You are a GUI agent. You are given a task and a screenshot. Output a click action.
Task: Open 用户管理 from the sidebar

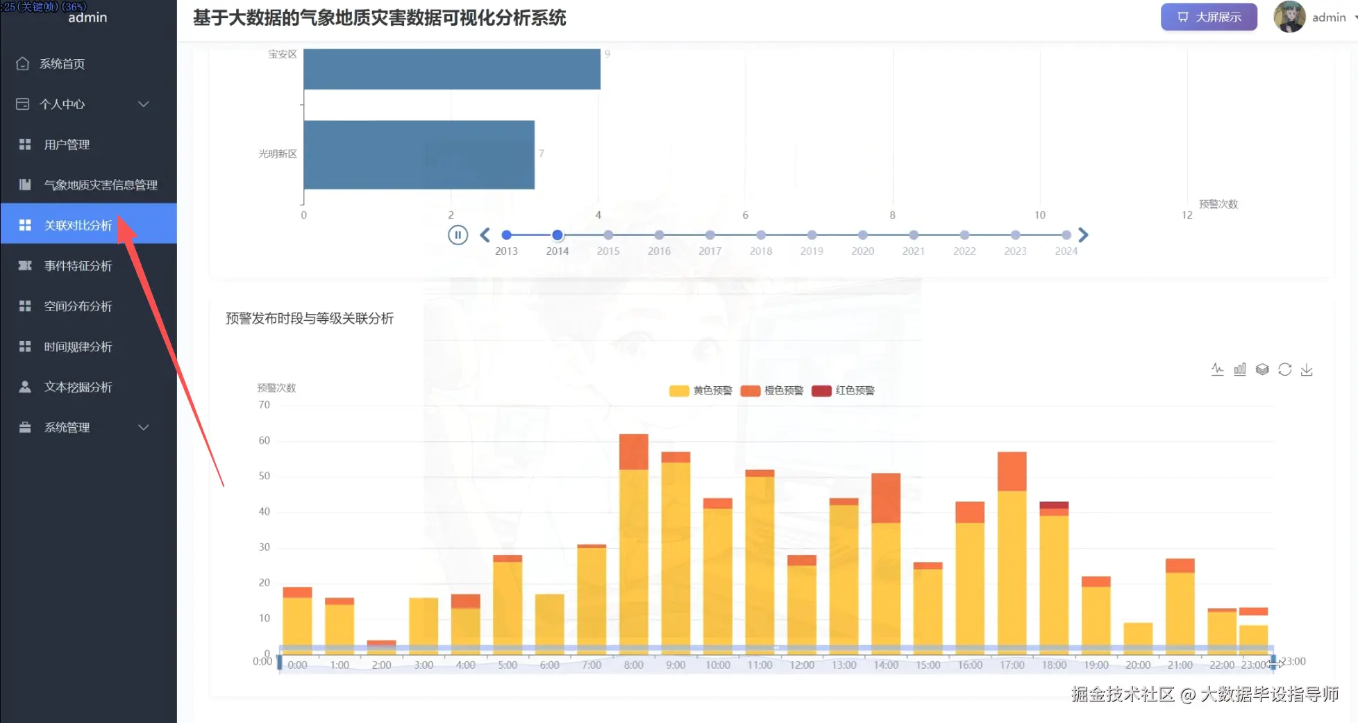tap(66, 144)
